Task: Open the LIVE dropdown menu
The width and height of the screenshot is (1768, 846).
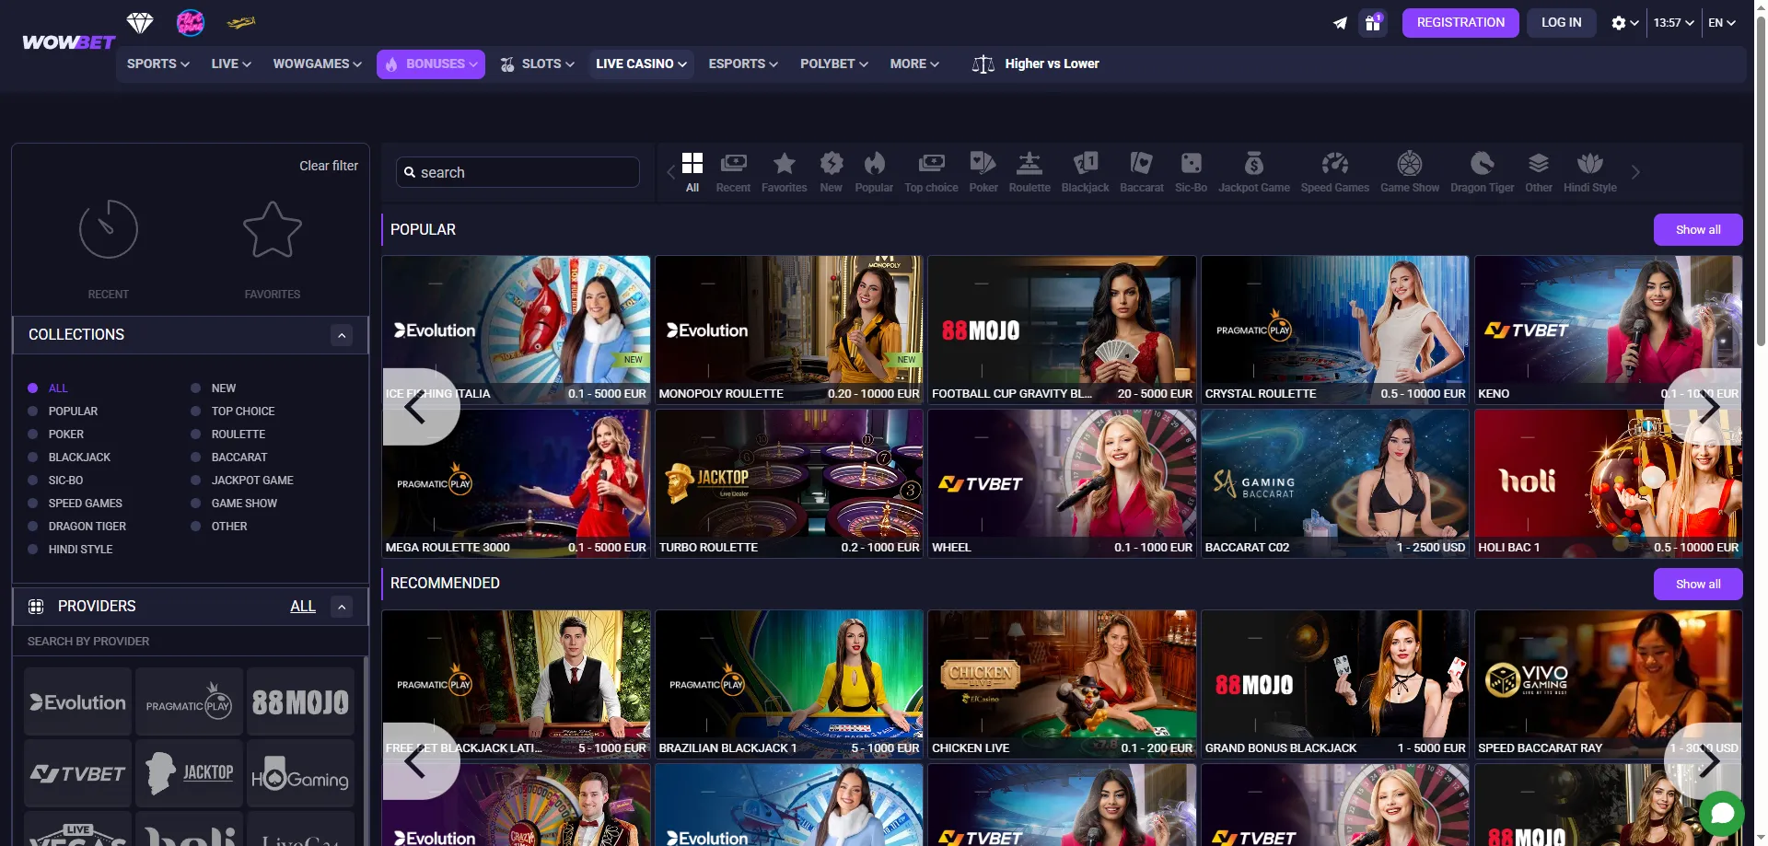Action: coord(231,64)
